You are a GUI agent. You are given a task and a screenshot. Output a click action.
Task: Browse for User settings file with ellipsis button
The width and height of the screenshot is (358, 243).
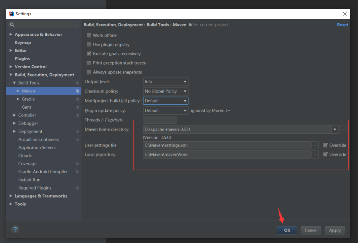tap(315, 145)
